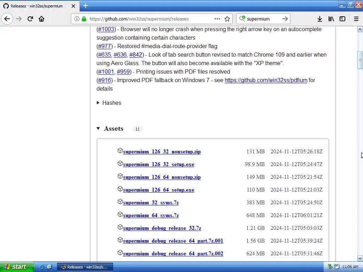This screenshot has height=272, width=363.
Task: Click the 11:06 AM taskbar clock
Action: tap(350, 267)
